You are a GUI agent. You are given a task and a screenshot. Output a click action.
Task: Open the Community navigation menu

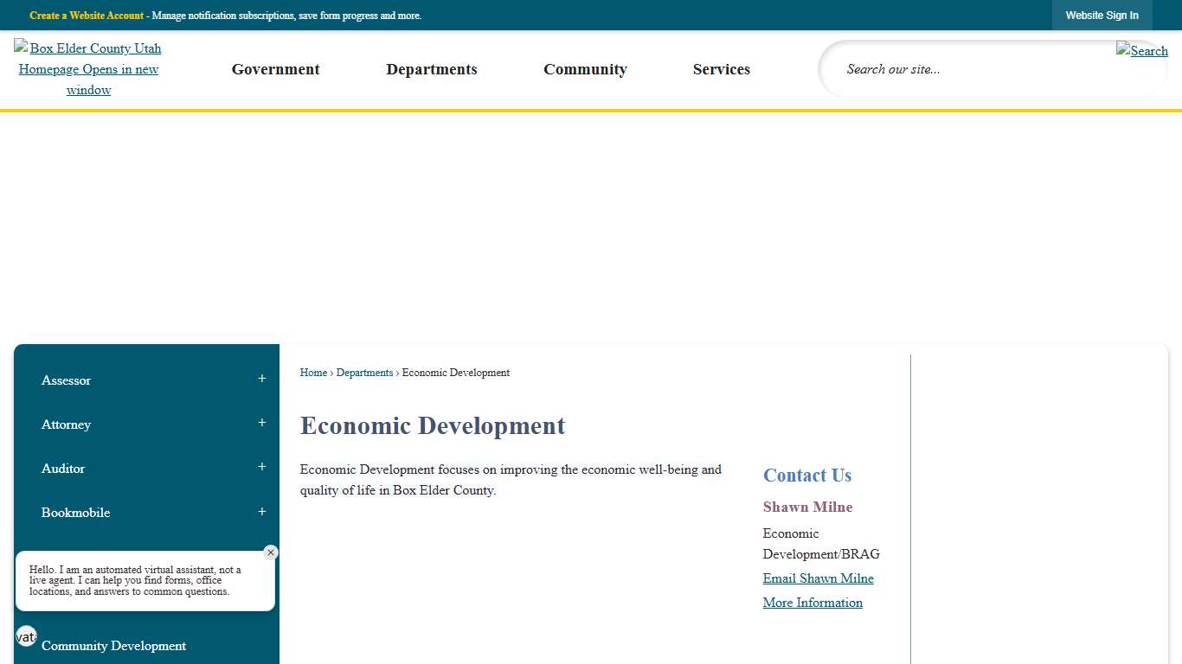[x=585, y=69]
